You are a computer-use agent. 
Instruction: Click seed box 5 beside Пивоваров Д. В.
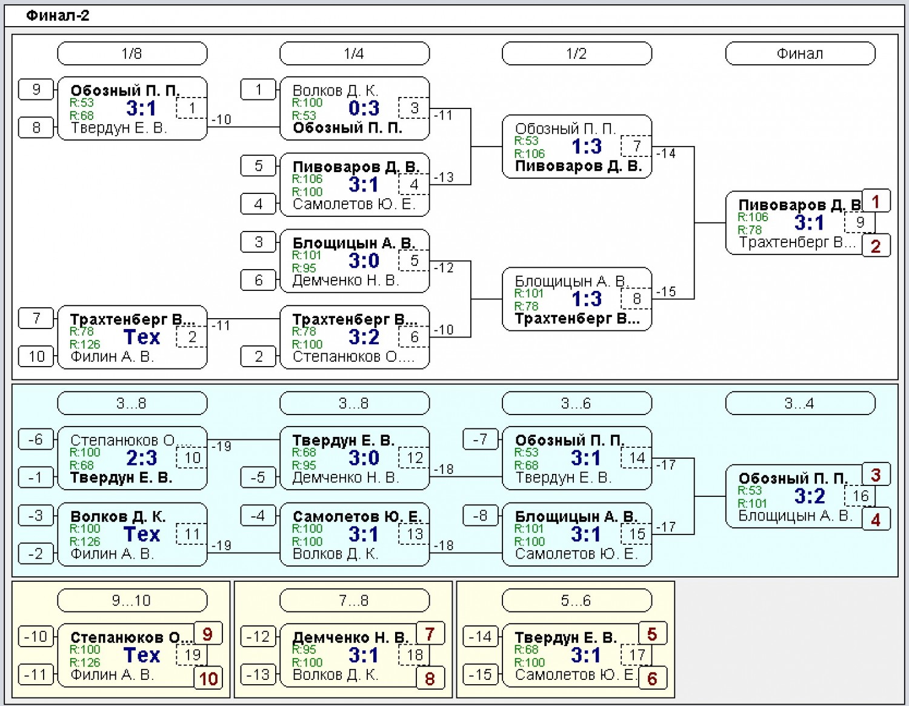click(259, 165)
